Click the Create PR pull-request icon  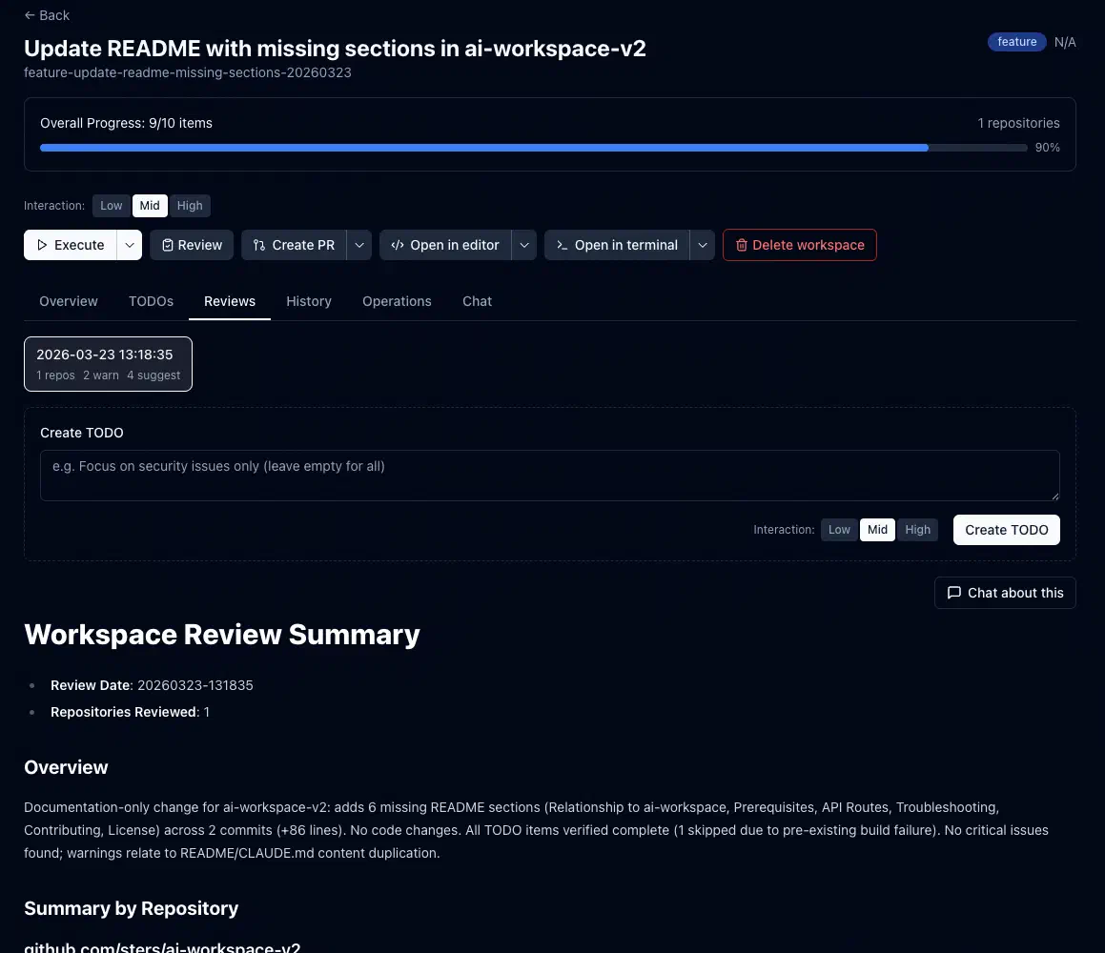tap(259, 245)
